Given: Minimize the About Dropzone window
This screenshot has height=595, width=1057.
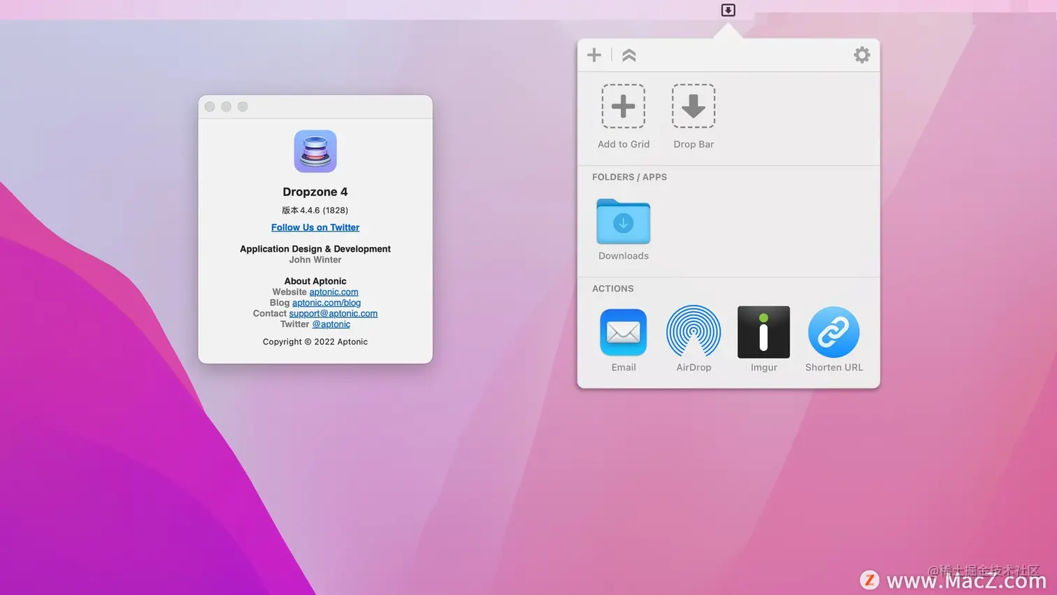Looking at the screenshot, I should [x=226, y=106].
